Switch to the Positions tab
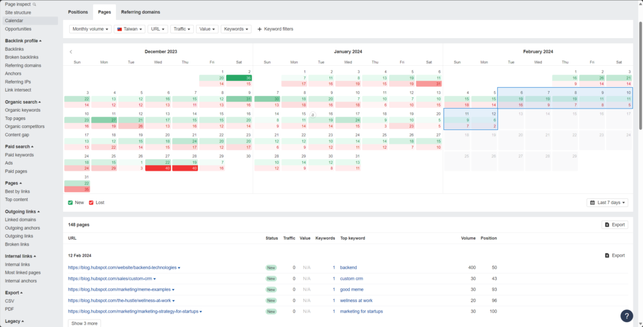643x327 pixels. tap(78, 13)
